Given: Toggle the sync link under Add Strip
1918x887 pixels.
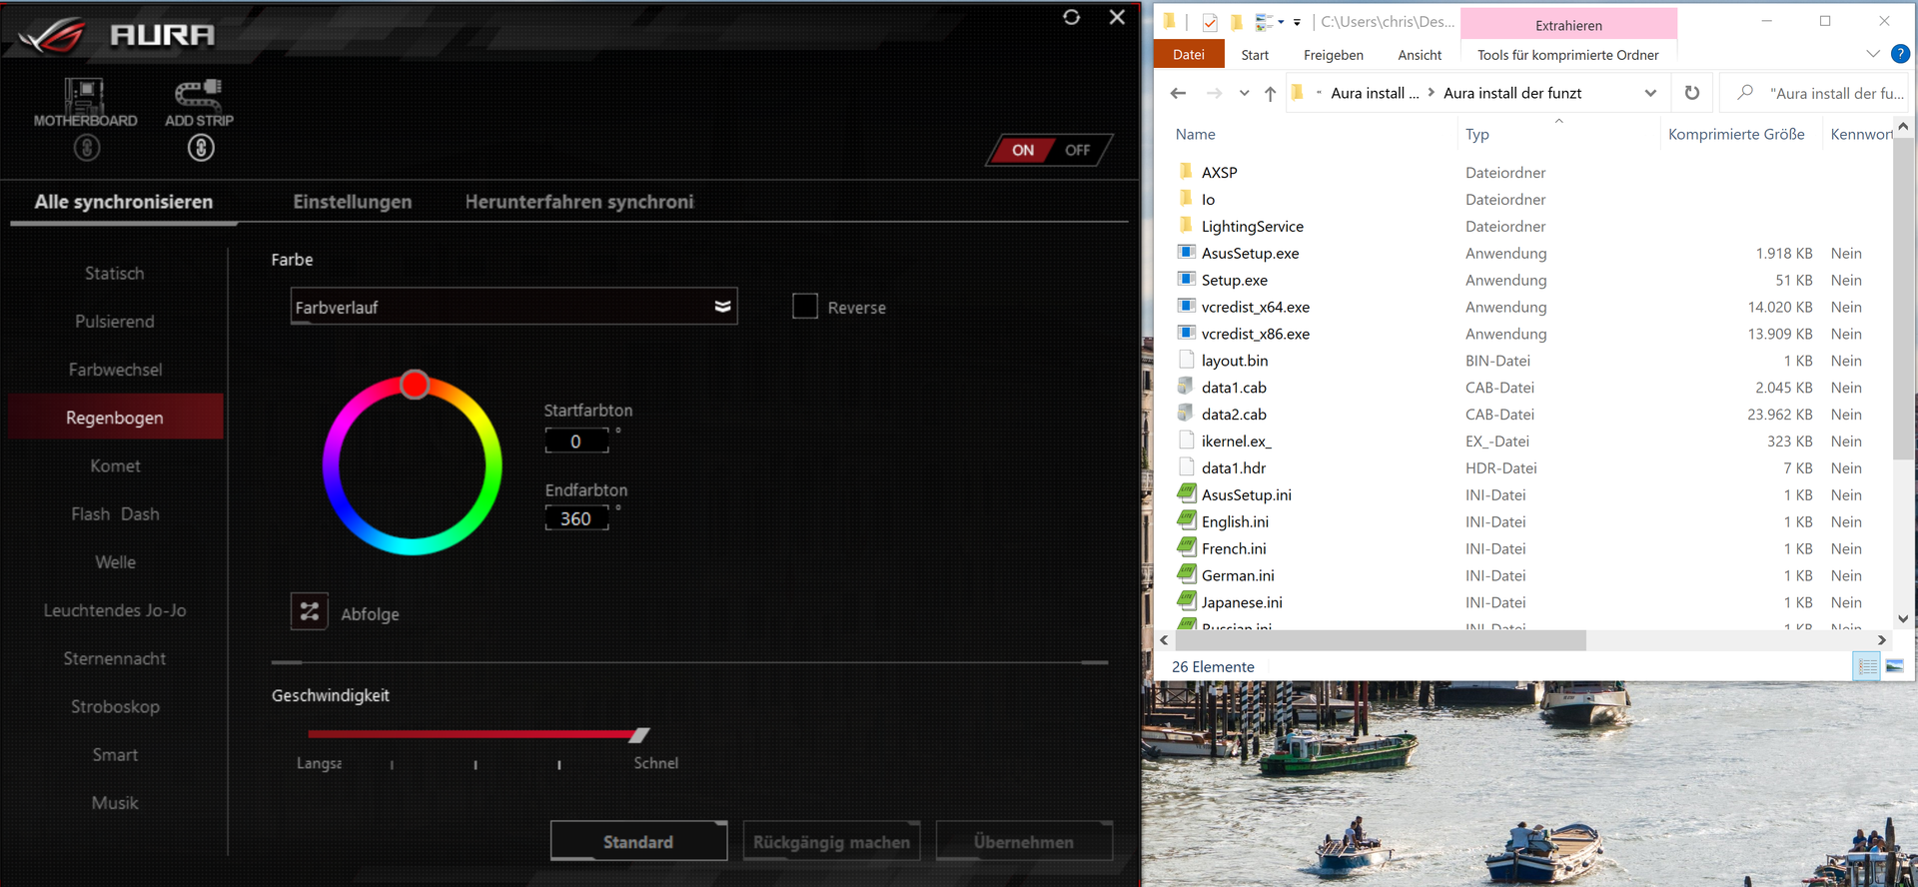Looking at the screenshot, I should 201,148.
